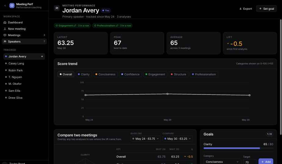
Task: Click the page vertical scrollbar
Action: point(281,77)
